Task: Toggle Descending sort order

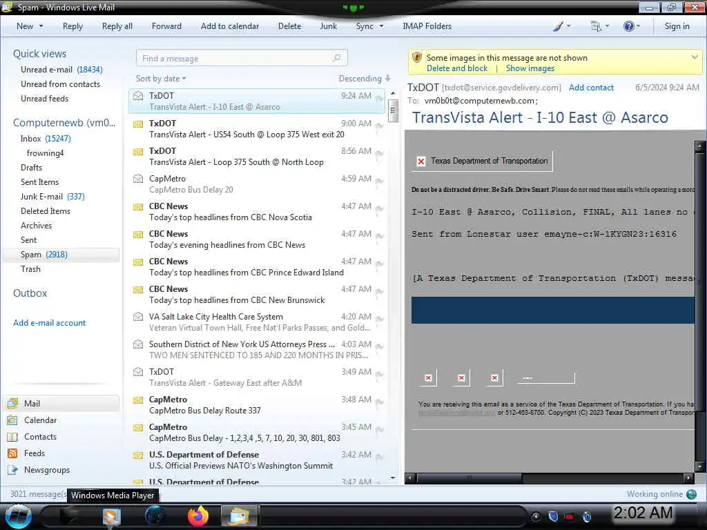Action: coord(365,79)
